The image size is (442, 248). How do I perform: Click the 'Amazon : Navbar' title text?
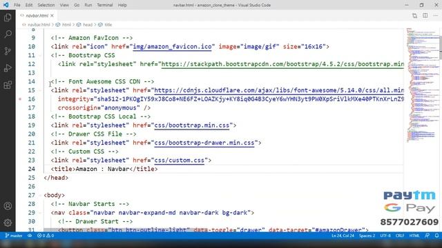click(x=102, y=169)
